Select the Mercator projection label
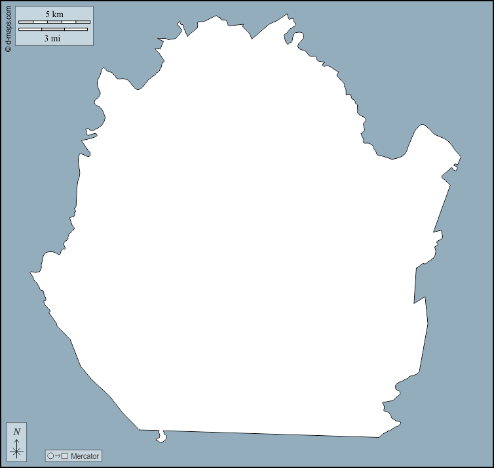 pyautogui.click(x=85, y=456)
